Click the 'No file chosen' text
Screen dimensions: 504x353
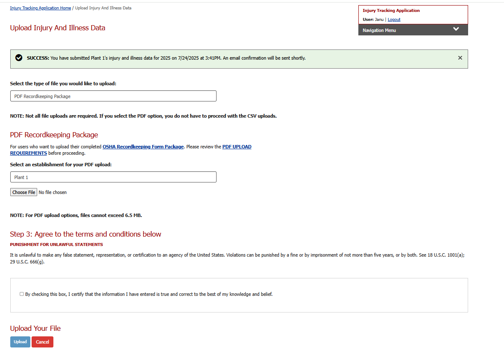[53, 193]
